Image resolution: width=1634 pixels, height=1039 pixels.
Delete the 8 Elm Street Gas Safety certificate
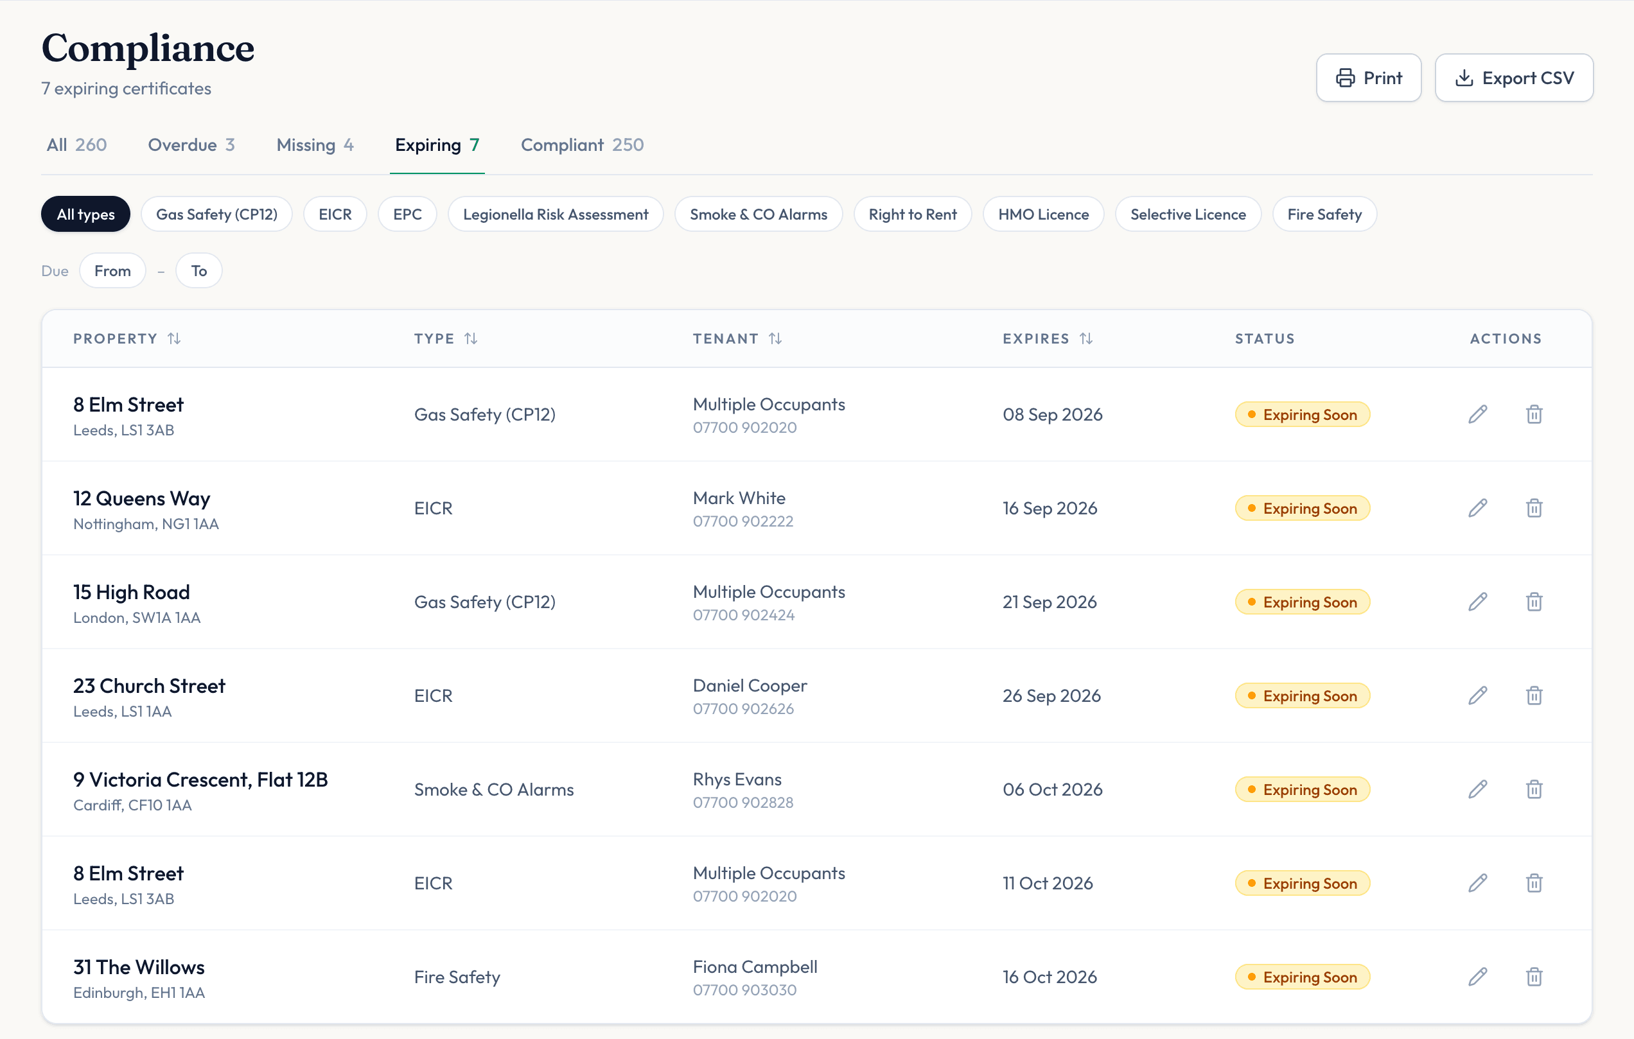pyautogui.click(x=1534, y=414)
